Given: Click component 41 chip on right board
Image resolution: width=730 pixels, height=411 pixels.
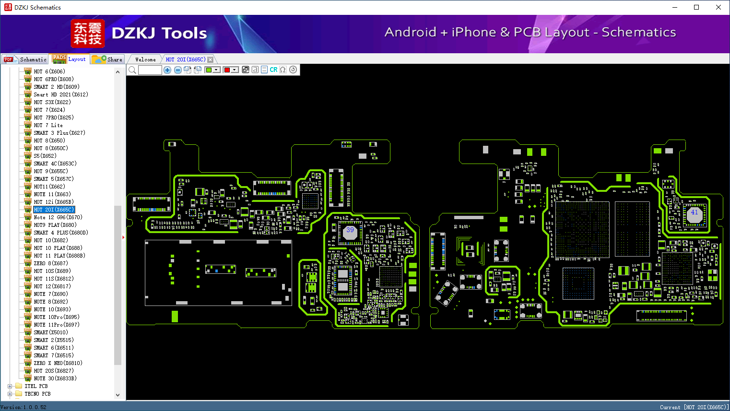Looking at the screenshot, I should (695, 215).
